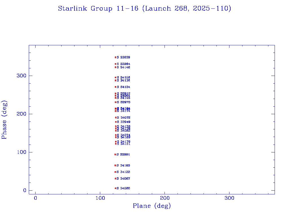This screenshot has height=216, width=289.
Task: Click the Phase (deg) y-axis label
Action: click(x=5, y=120)
